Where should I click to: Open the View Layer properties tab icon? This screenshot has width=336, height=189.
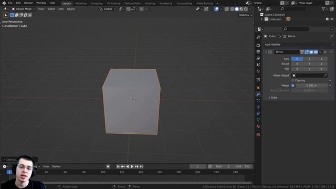point(258,58)
